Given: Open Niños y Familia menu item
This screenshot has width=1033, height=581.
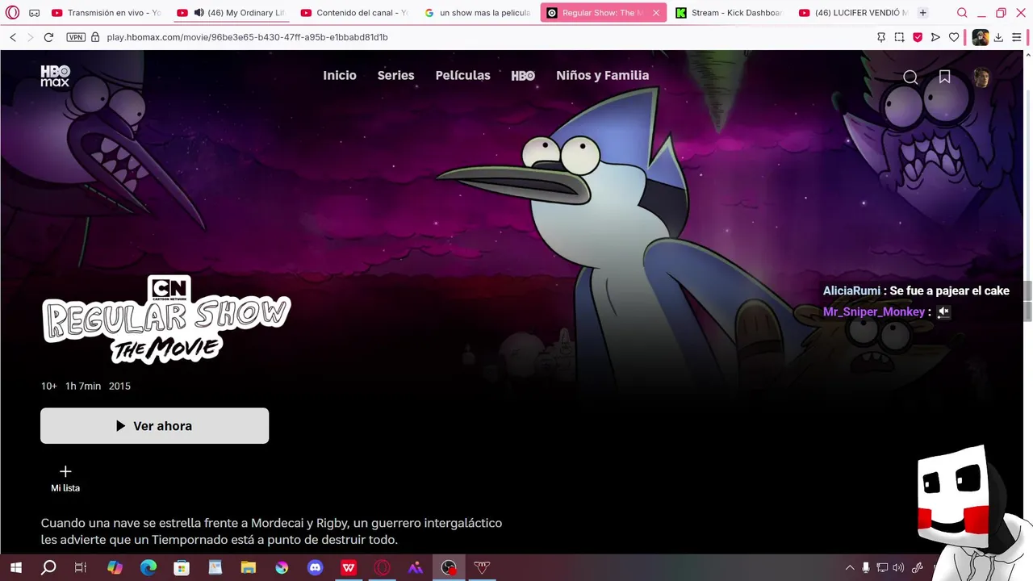Looking at the screenshot, I should pyautogui.click(x=602, y=75).
